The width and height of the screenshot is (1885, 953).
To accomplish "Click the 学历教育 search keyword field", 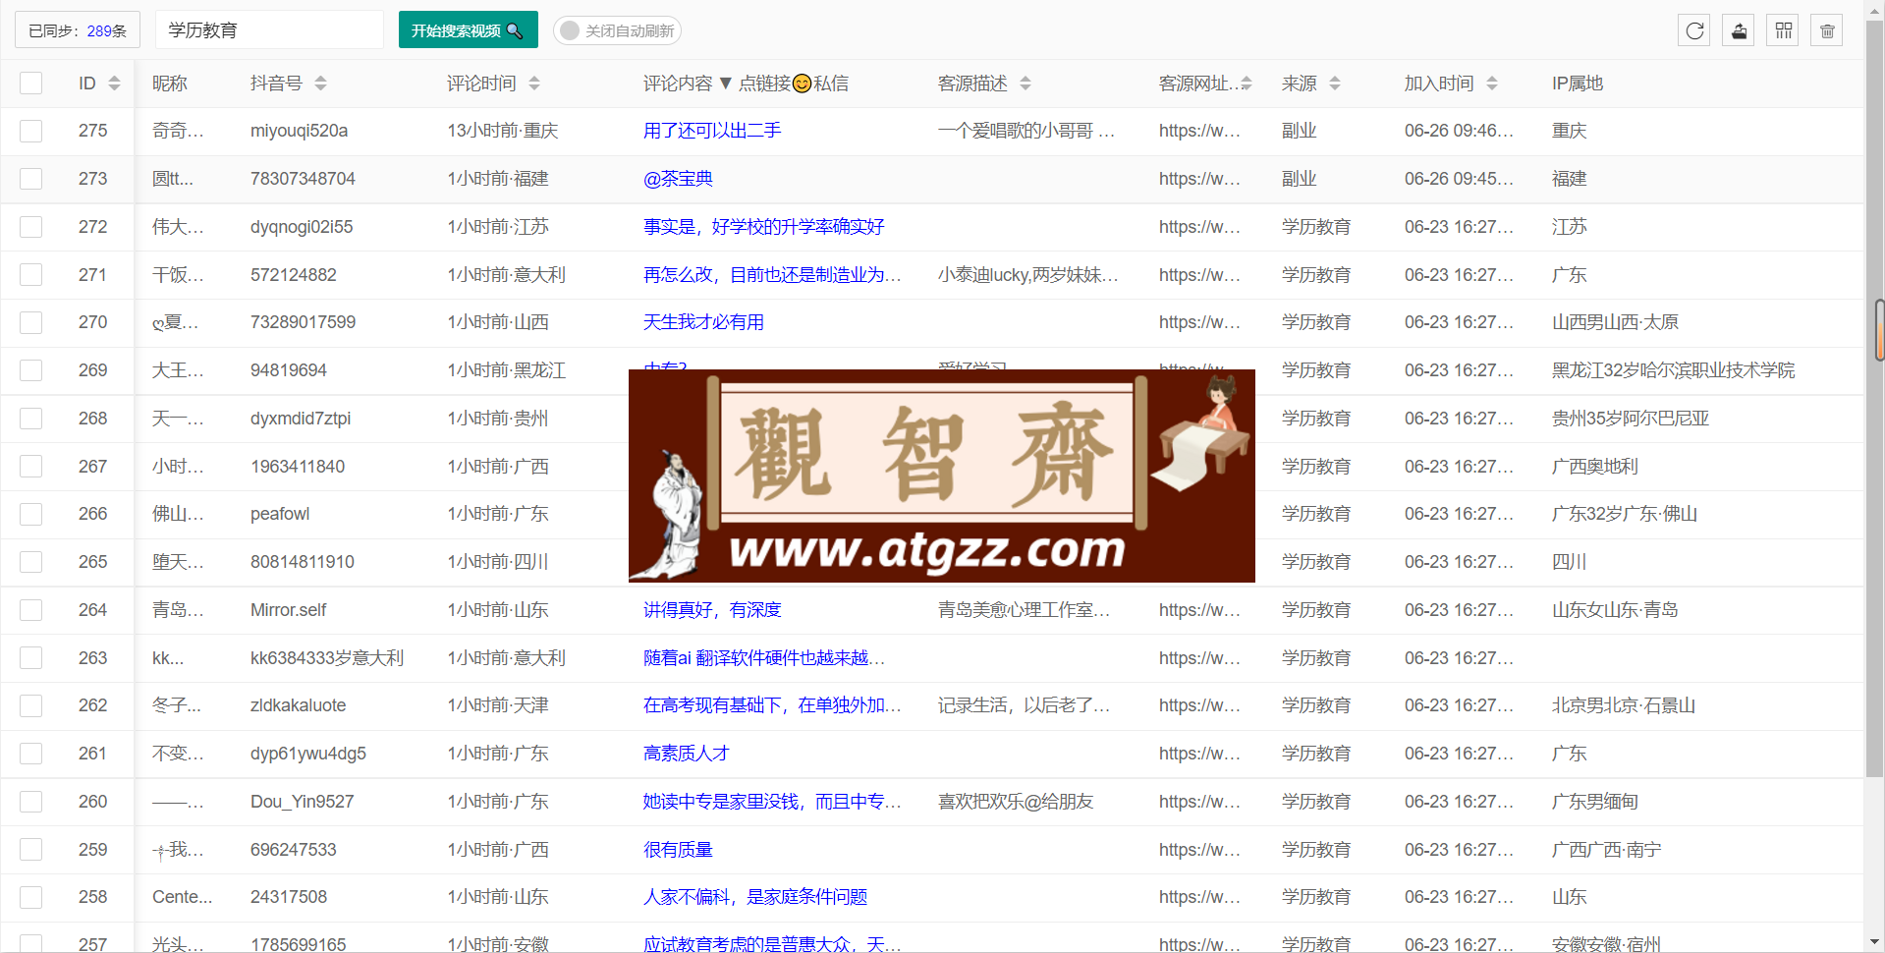I will (x=269, y=29).
